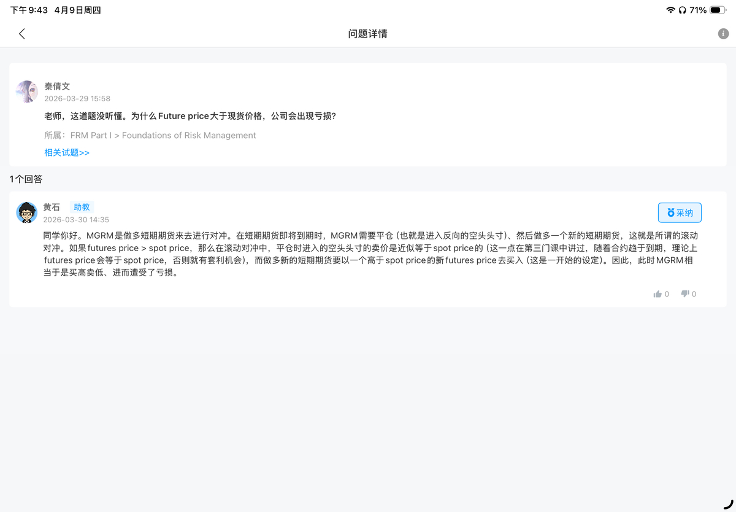Tap the thumbs-up icon on the answer

[657, 294]
